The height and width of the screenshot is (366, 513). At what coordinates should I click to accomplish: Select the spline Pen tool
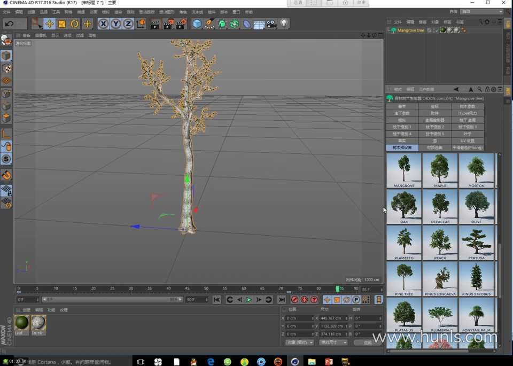pos(209,24)
